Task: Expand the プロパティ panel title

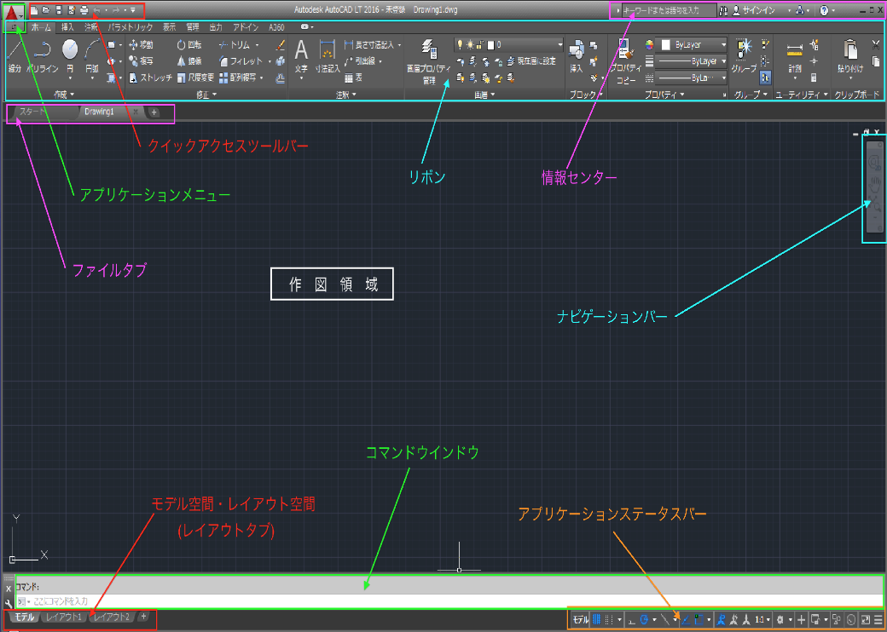Action: 664,95
